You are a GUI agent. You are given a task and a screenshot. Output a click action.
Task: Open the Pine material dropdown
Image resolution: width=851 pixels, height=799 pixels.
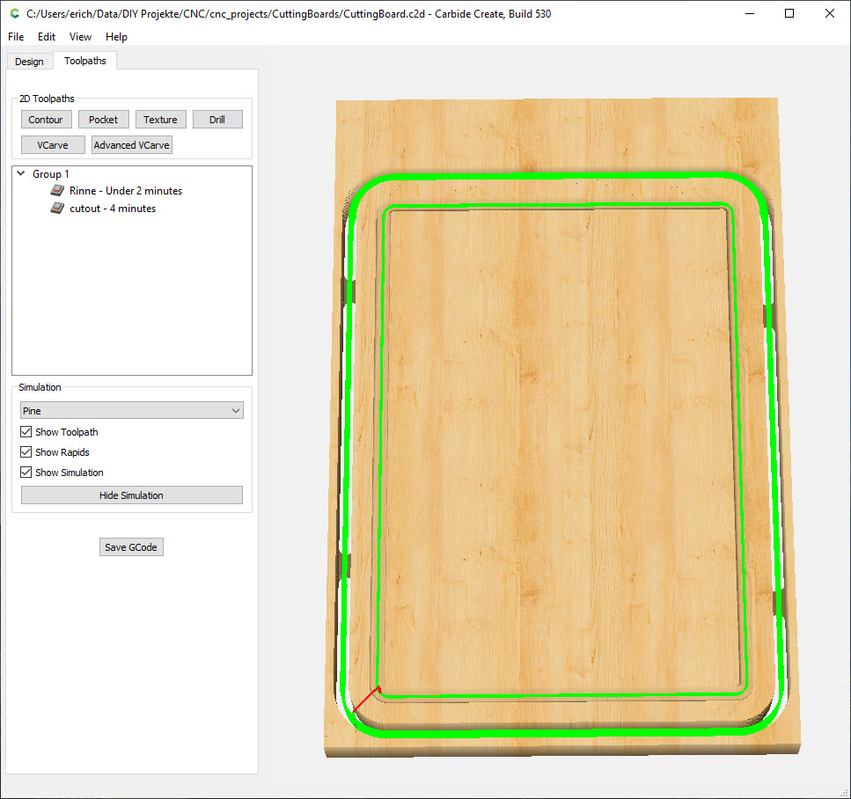click(x=131, y=411)
